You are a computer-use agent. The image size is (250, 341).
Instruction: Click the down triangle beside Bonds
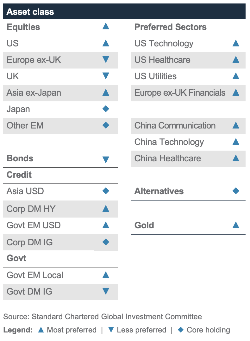click(x=106, y=160)
